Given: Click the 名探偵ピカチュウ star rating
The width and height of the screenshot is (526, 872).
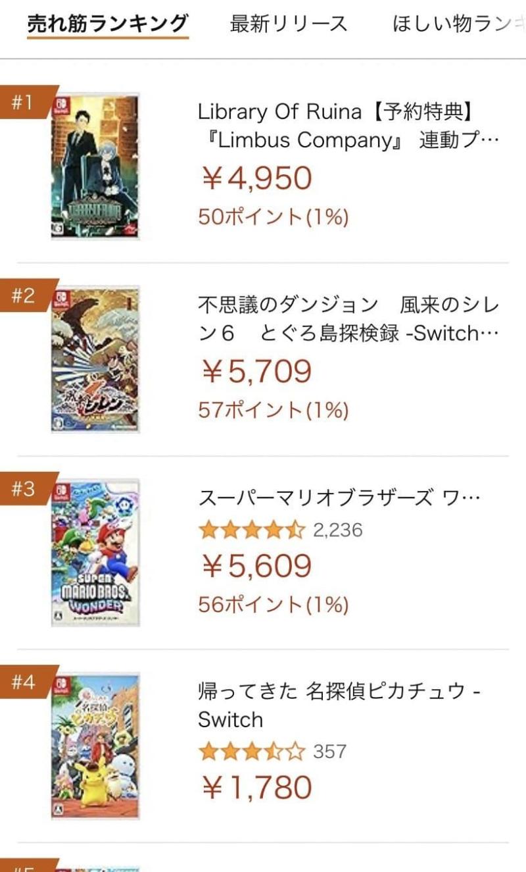Looking at the screenshot, I should point(252,751).
